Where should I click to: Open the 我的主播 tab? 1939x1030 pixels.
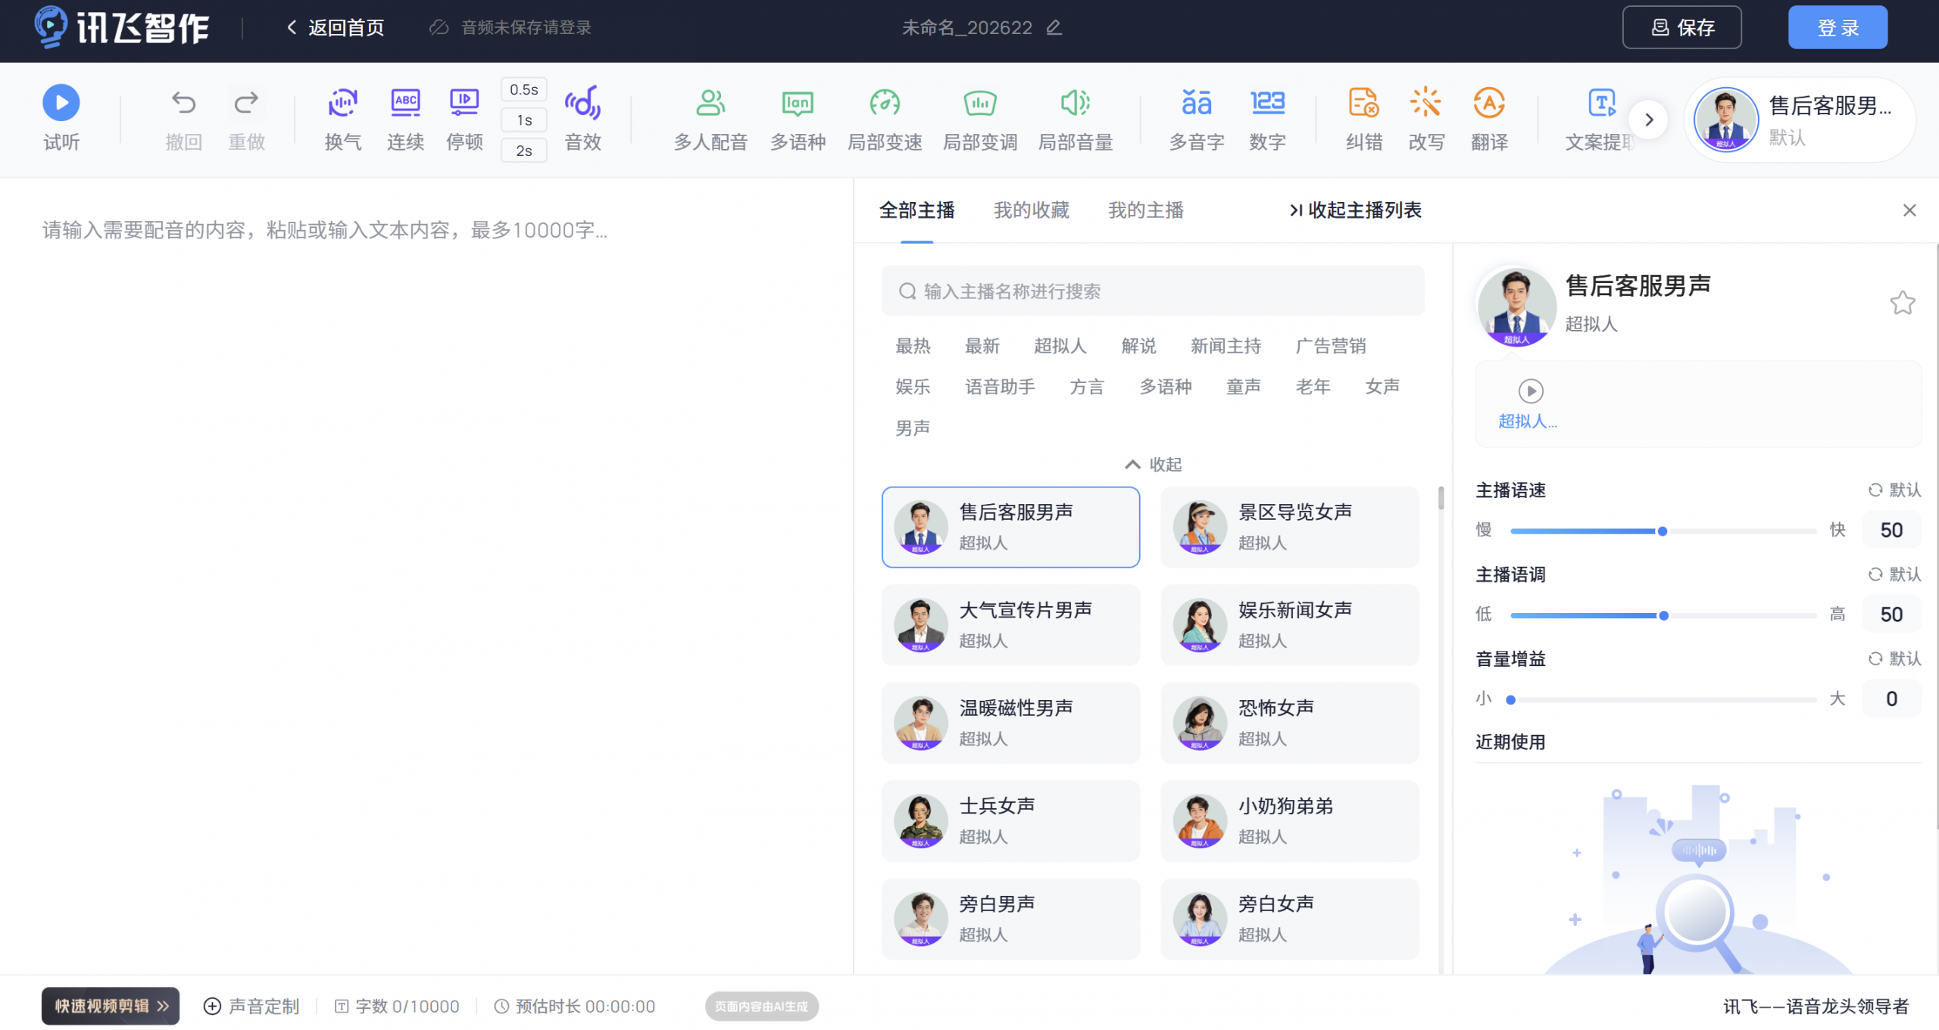(x=1145, y=210)
